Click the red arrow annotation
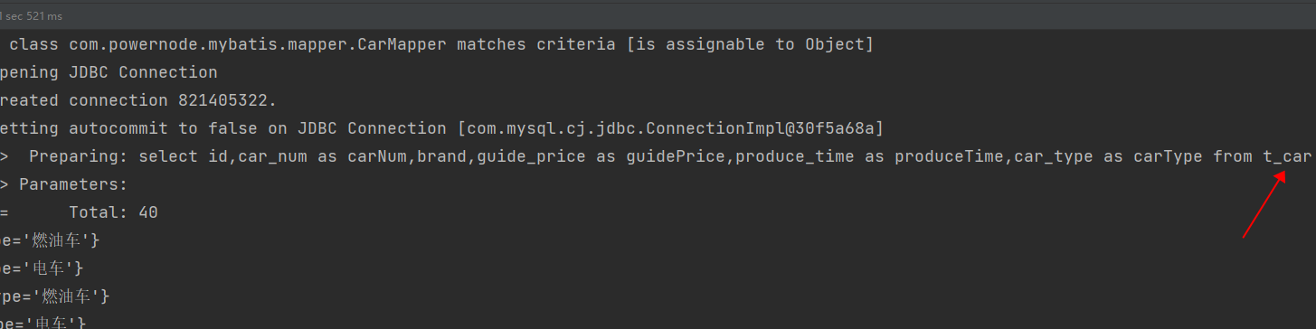Image resolution: width=1316 pixels, height=329 pixels. pos(1264,204)
